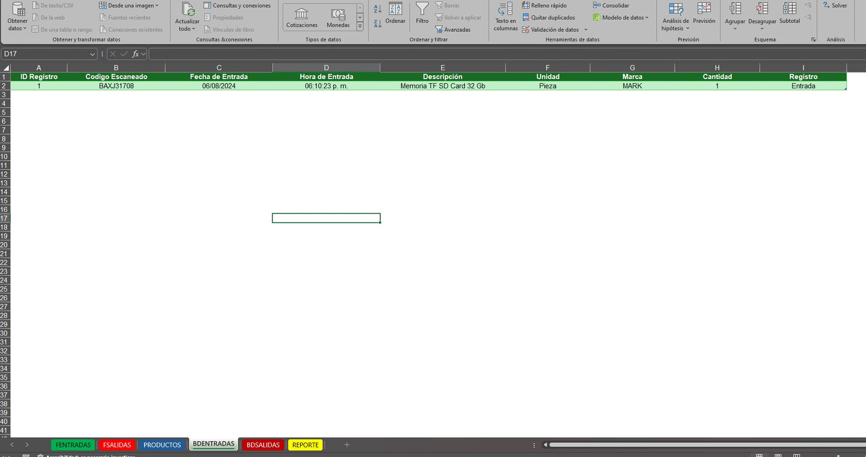This screenshot has width=866, height=457.
Task: Expand Validación de datos dropdown arrow
Action: (586, 29)
